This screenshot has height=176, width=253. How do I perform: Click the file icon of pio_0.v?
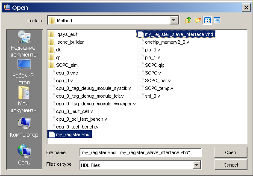[x=141, y=50]
